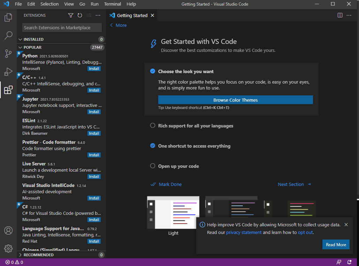Click the Read More button
This screenshot has height=266, width=359.
coord(336,244)
